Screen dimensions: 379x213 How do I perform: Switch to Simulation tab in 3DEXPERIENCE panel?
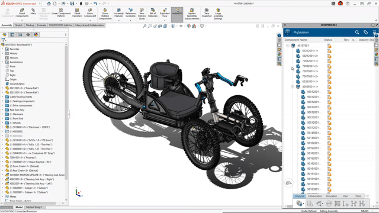coord(332,196)
